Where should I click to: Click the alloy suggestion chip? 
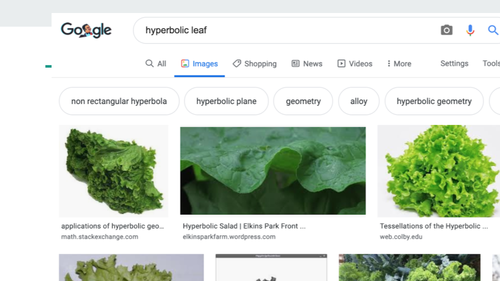tap(359, 101)
